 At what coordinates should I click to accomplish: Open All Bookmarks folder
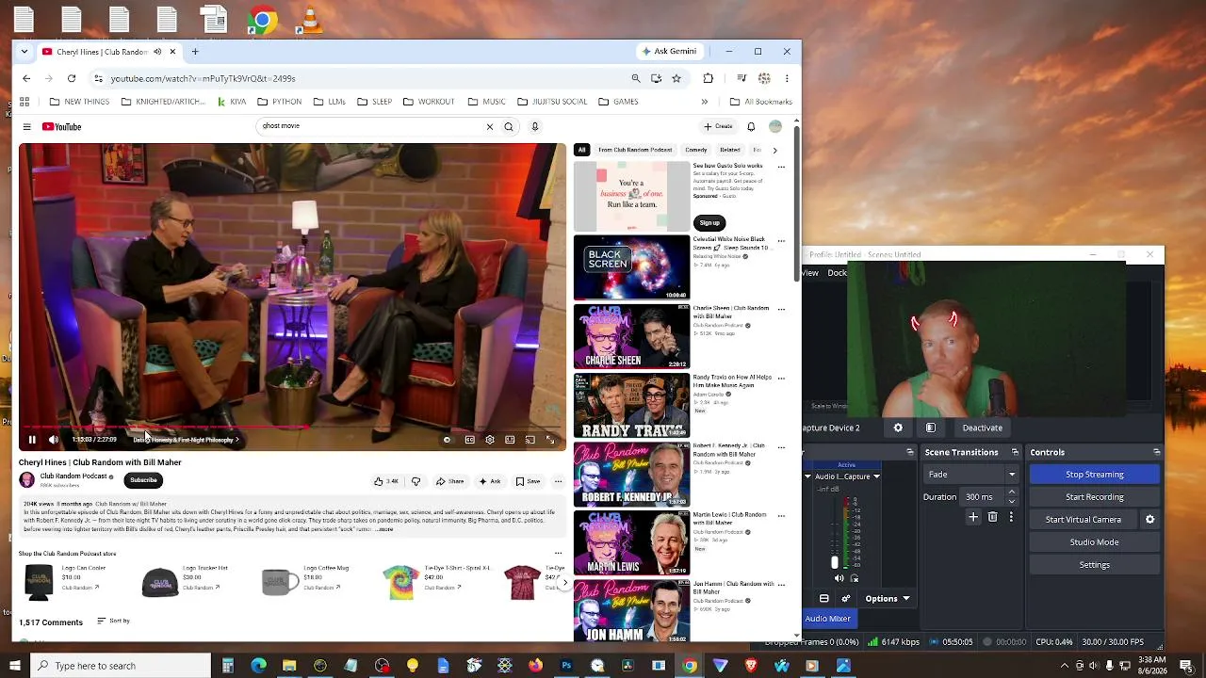pyautogui.click(x=761, y=102)
